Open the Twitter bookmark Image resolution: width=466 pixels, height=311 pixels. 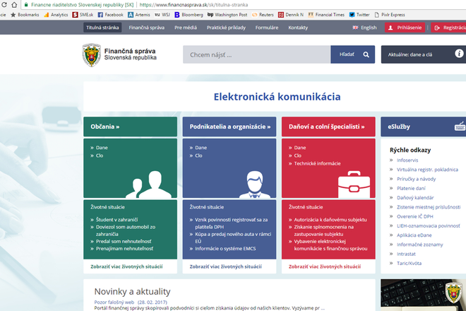[x=359, y=15]
